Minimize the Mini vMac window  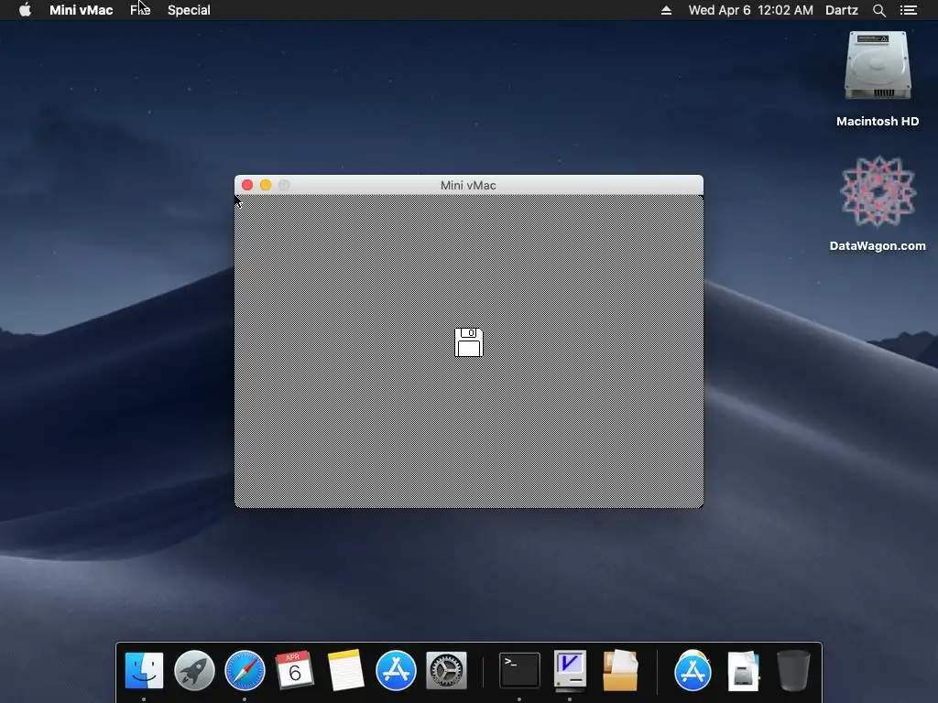266,185
